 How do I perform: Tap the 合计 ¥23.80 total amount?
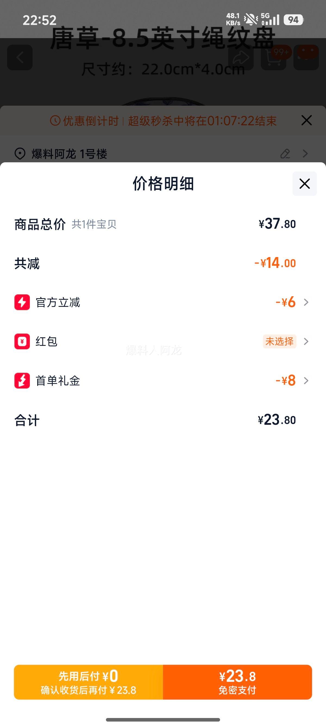[277, 420]
